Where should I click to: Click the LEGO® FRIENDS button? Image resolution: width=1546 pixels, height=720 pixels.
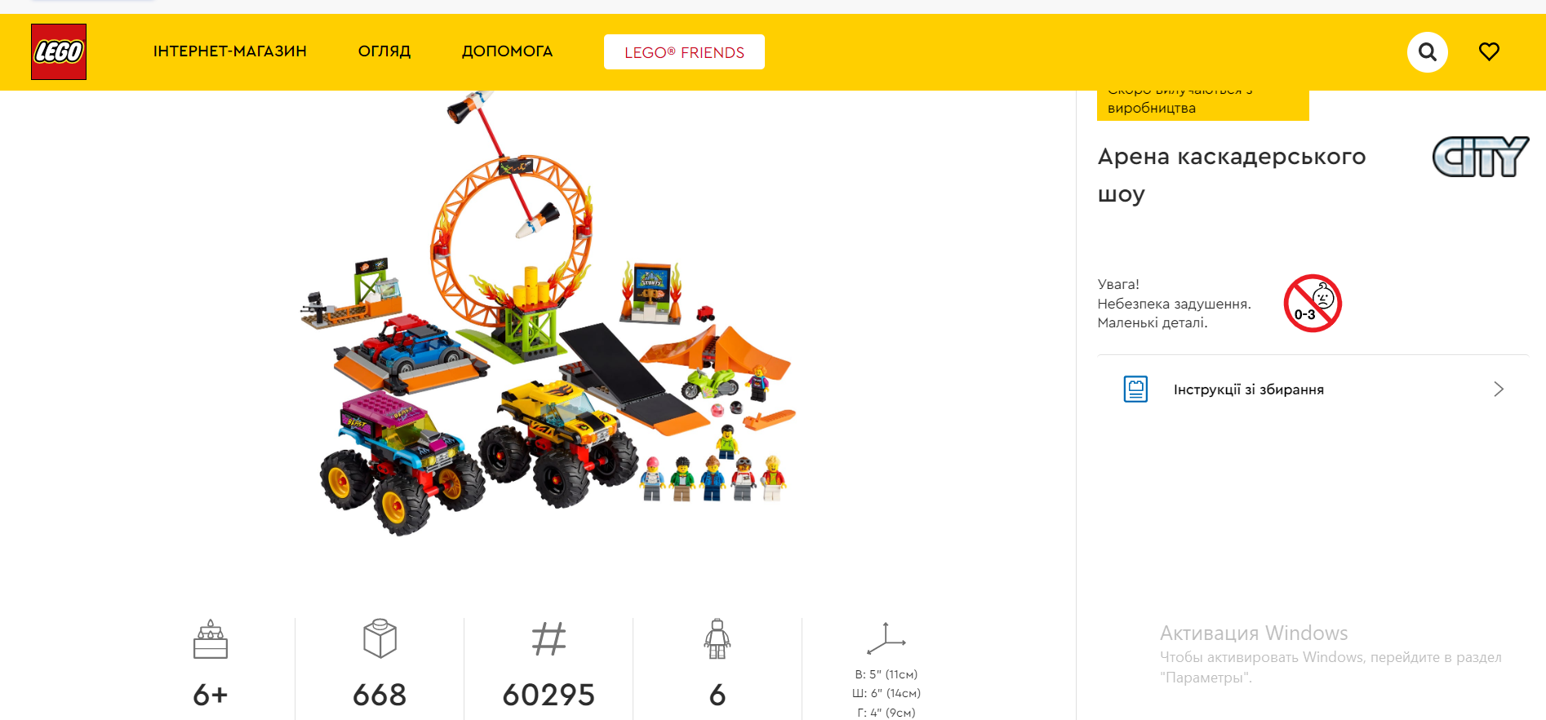(684, 52)
